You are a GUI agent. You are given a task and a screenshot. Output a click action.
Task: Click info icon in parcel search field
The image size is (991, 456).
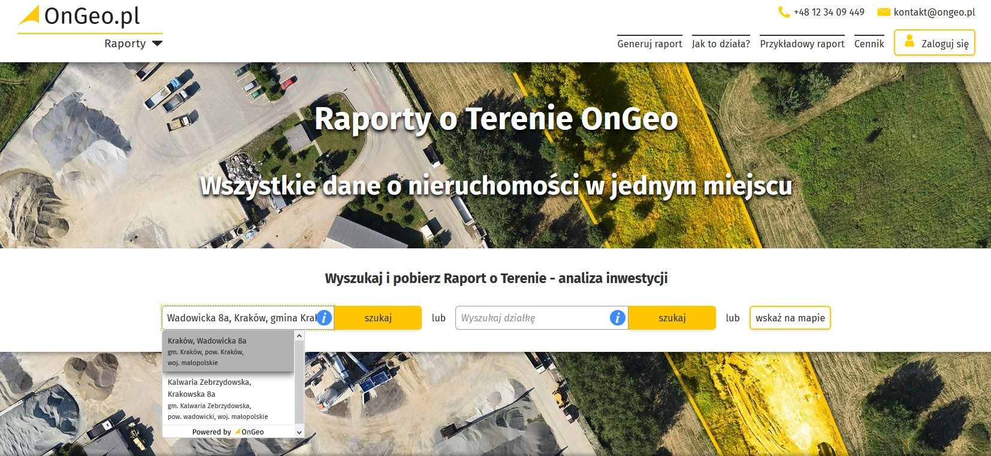click(617, 318)
